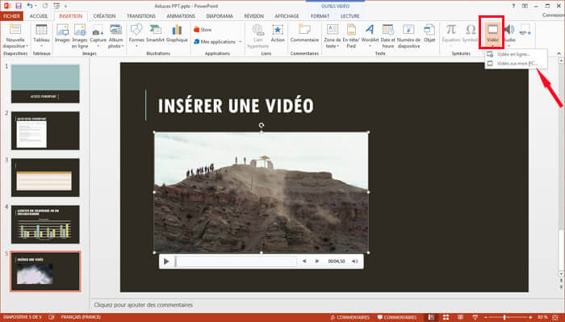Switch to the TRANSITIONS tab
Image resolution: width=565 pixels, height=322 pixels.
point(141,16)
